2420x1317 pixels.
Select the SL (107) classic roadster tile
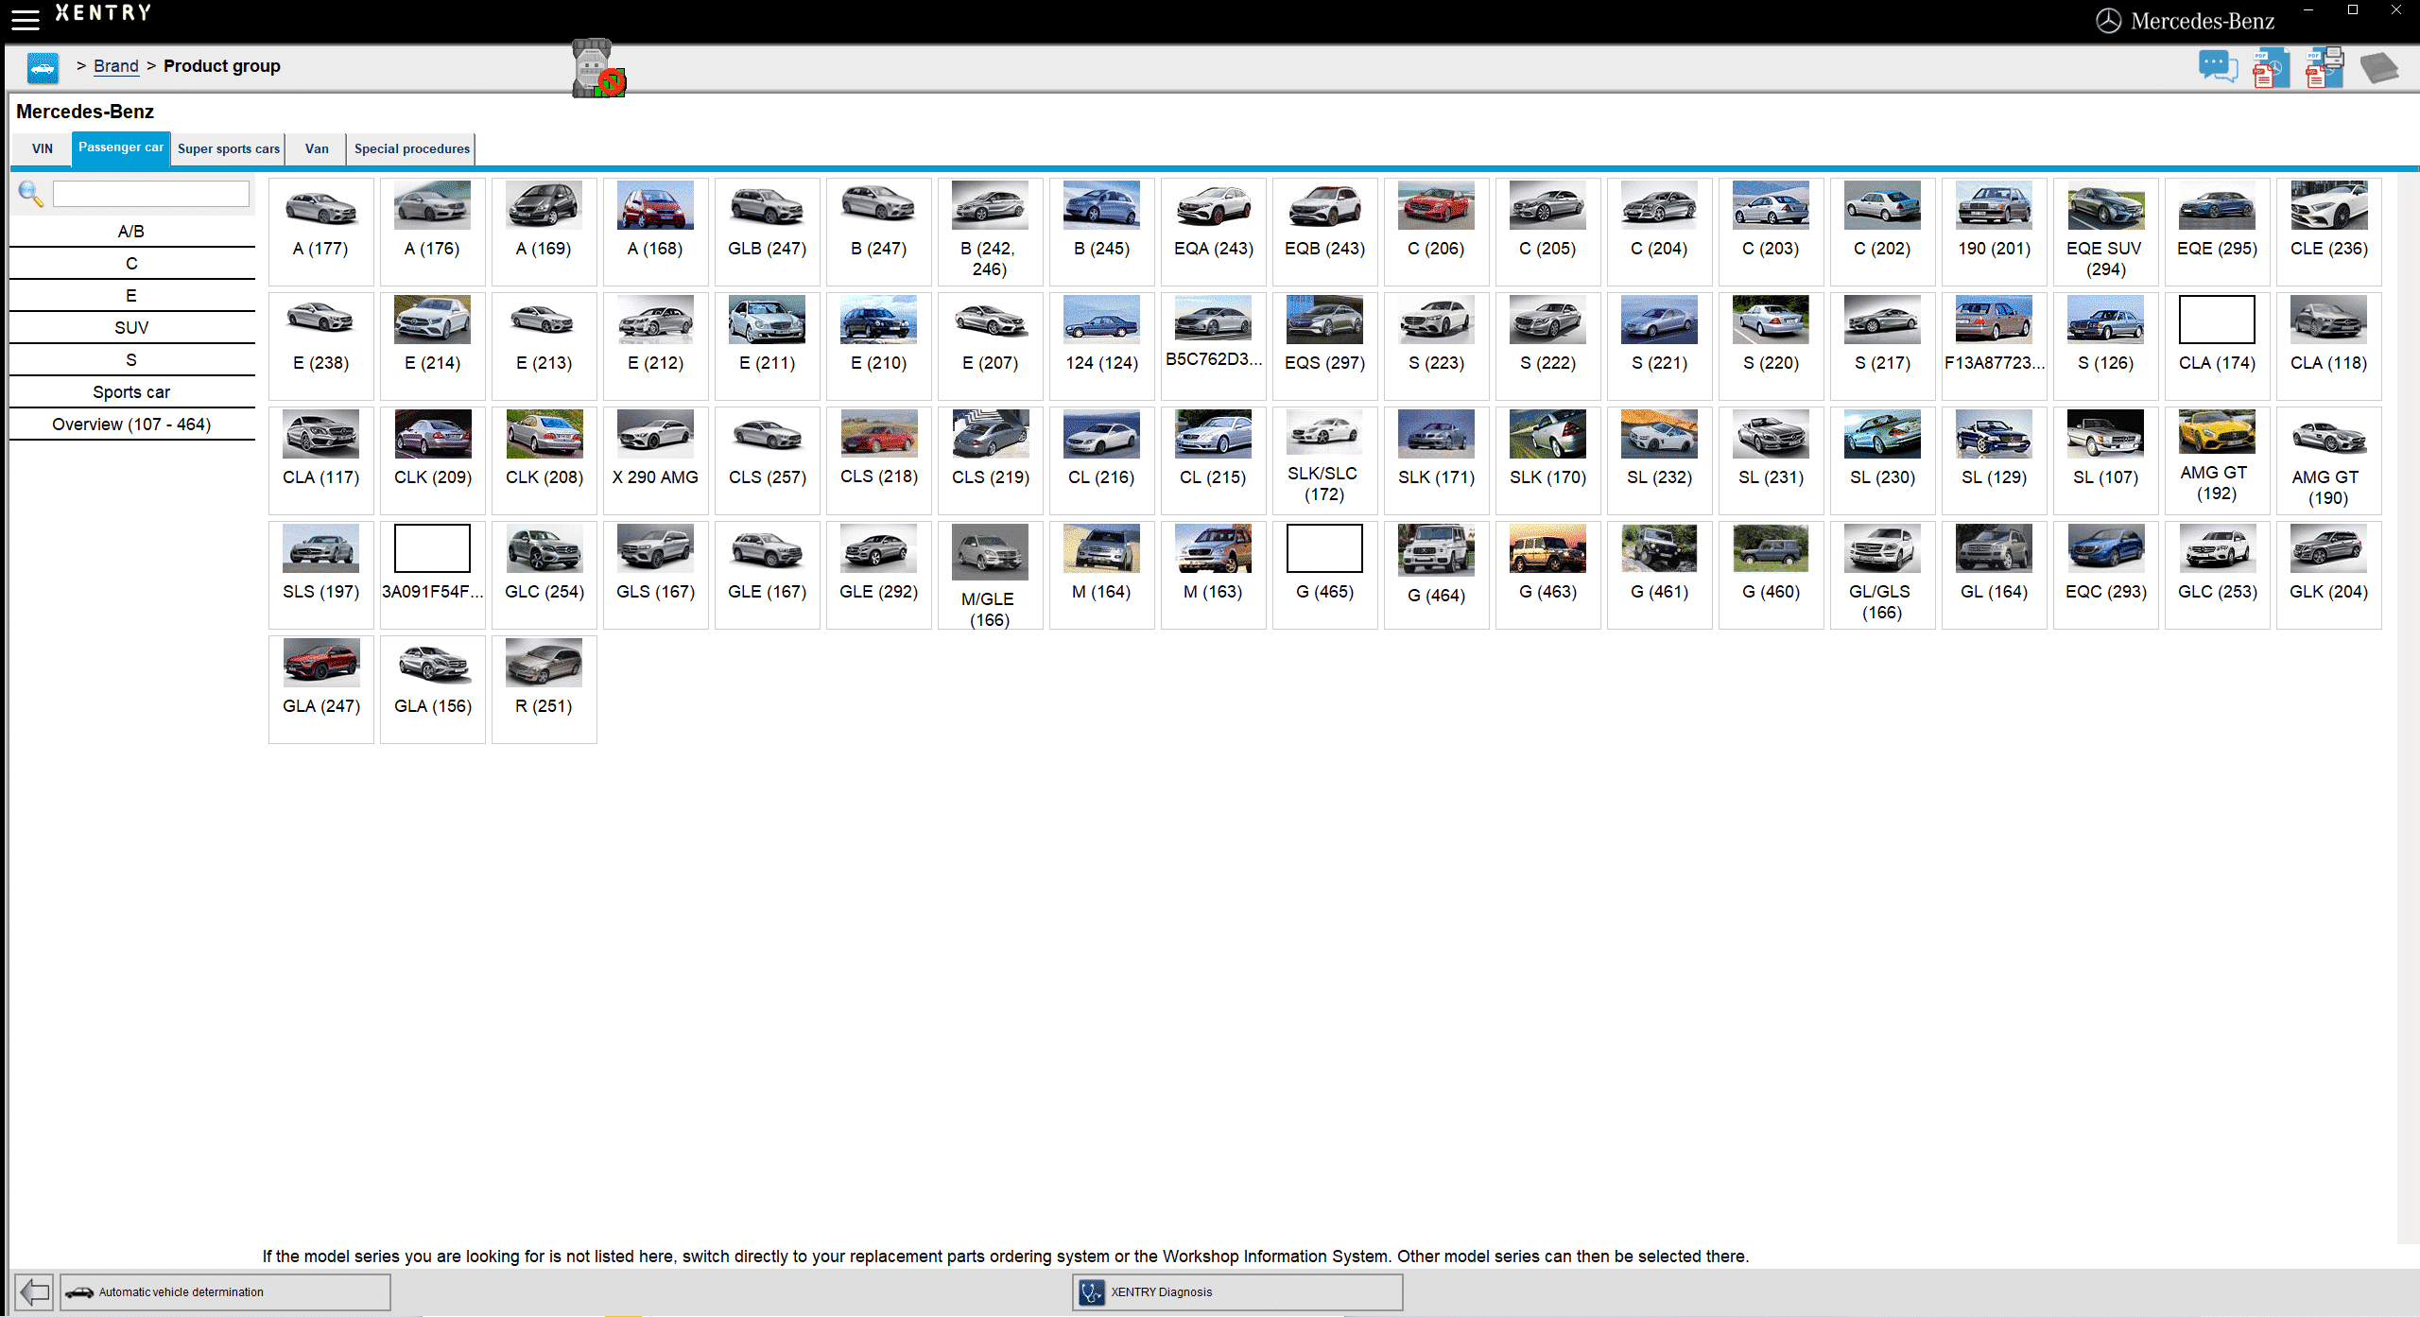tap(2106, 460)
